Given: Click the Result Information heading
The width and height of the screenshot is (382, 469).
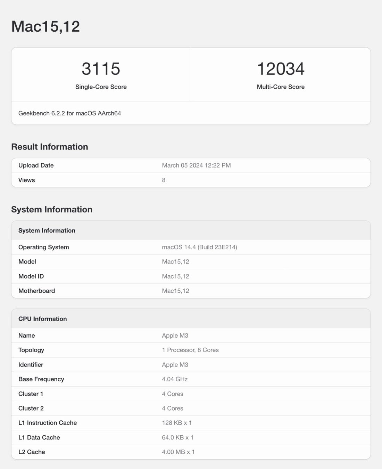Looking at the screenshot, I should click(50, 147).
